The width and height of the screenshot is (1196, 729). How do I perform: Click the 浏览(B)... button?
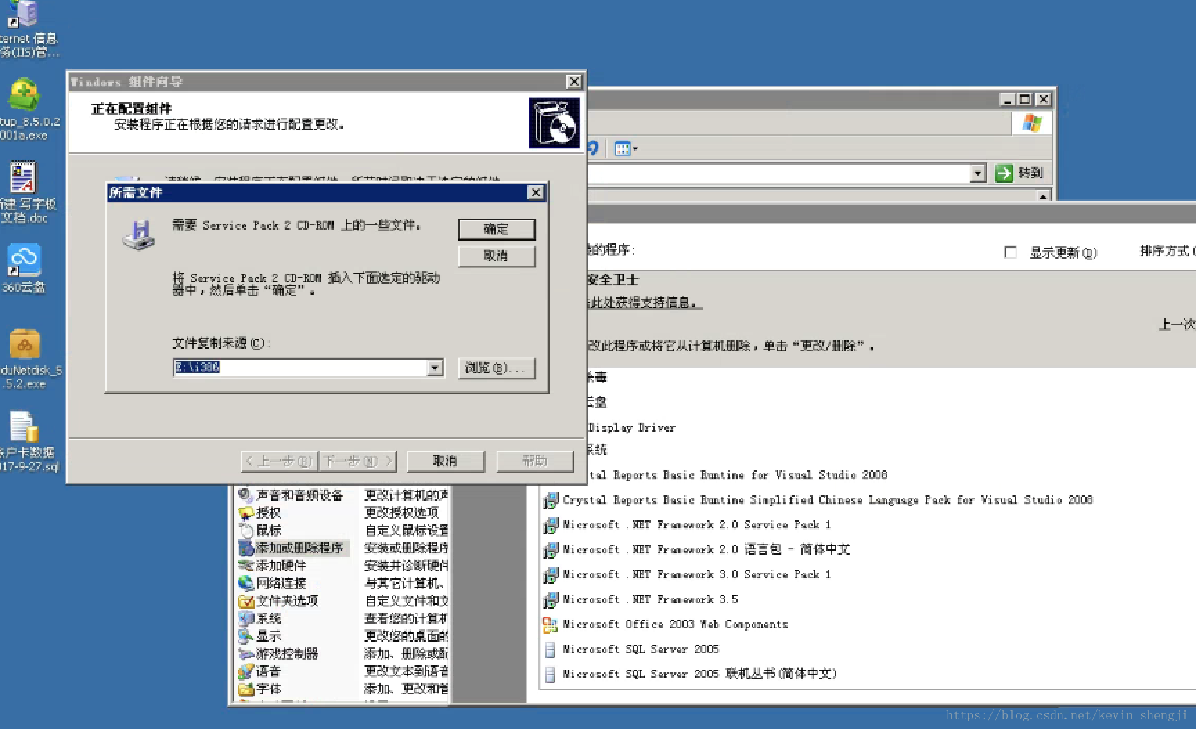coord(496,368)
